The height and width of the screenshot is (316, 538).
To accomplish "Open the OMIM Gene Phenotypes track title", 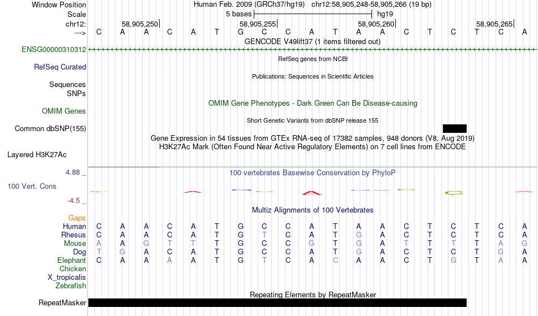I will click(313, 103).
